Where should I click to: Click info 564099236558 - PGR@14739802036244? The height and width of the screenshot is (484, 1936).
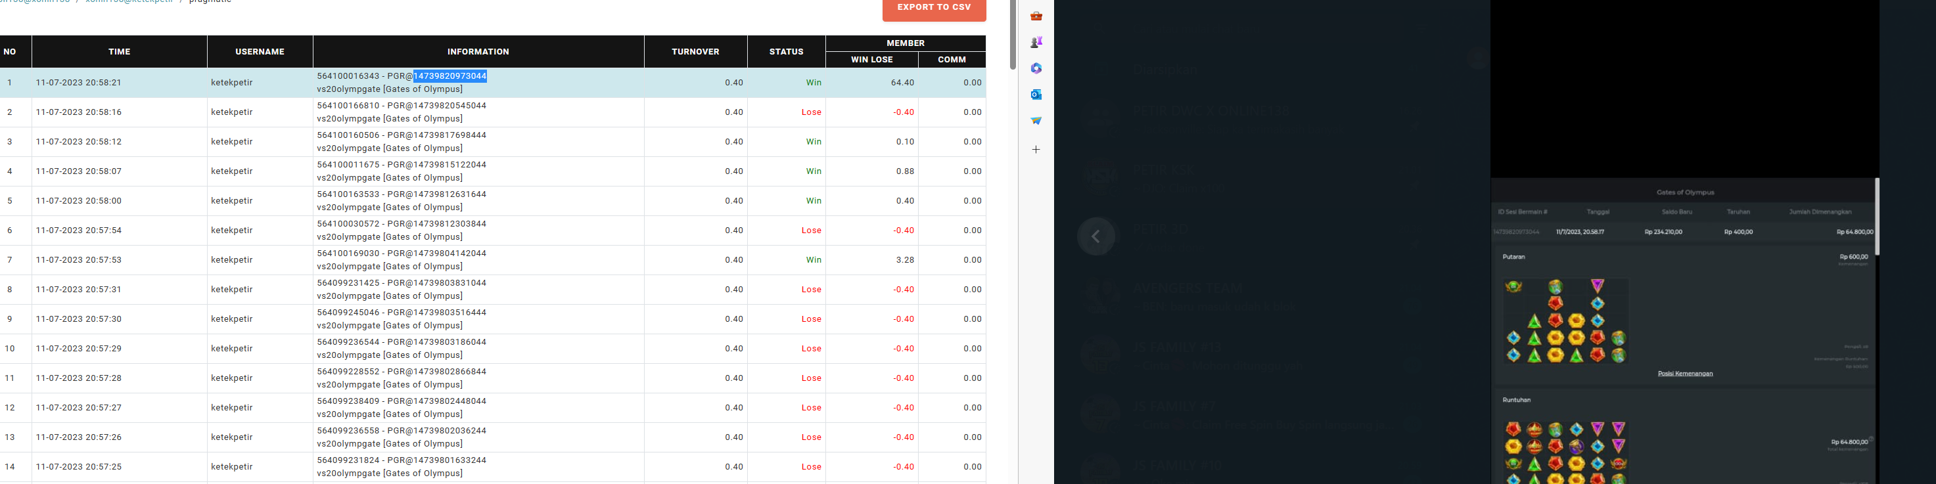[402, 431]
